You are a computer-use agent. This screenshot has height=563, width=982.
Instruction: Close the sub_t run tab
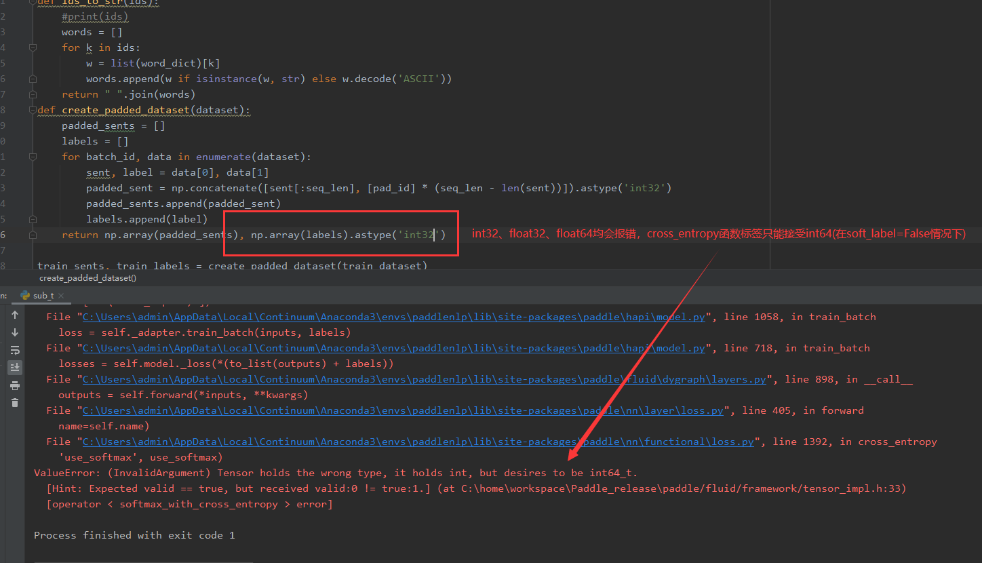[60, 296]
